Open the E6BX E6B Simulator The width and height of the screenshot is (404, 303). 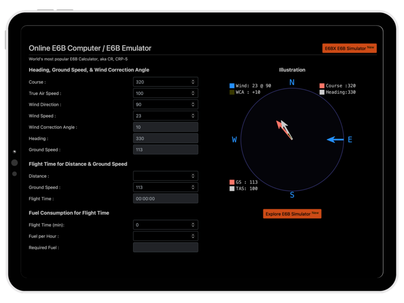[349, 48]
